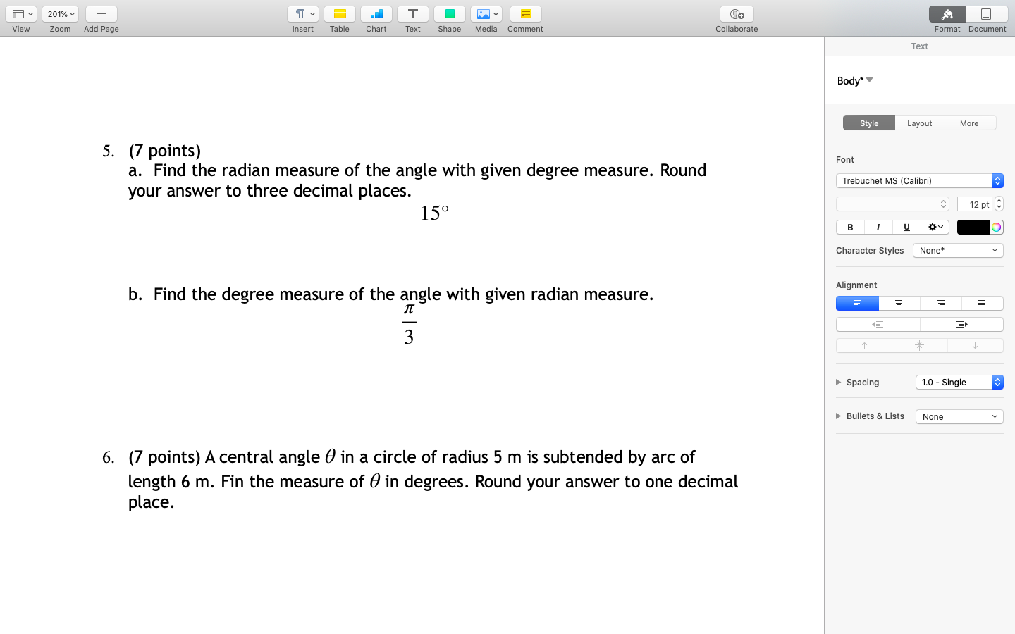
Task: Add a Comment to the document
Action: [x=524, y=14]
